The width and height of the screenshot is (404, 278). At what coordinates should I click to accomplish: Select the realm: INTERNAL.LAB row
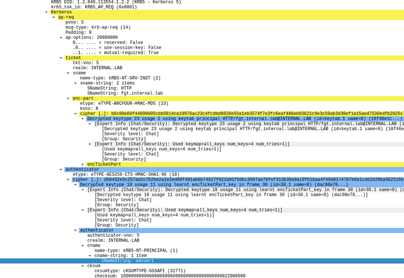[98, 68]
